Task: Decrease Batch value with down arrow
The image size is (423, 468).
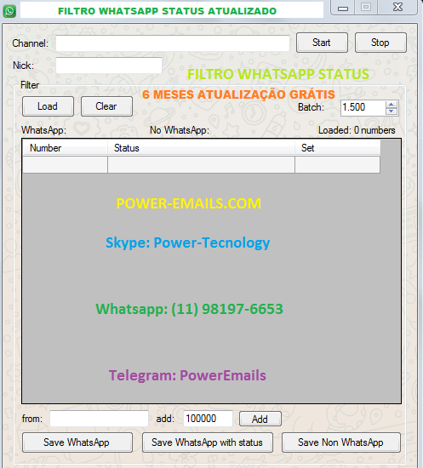Action: pyautogui.click(x=391, y=111)
